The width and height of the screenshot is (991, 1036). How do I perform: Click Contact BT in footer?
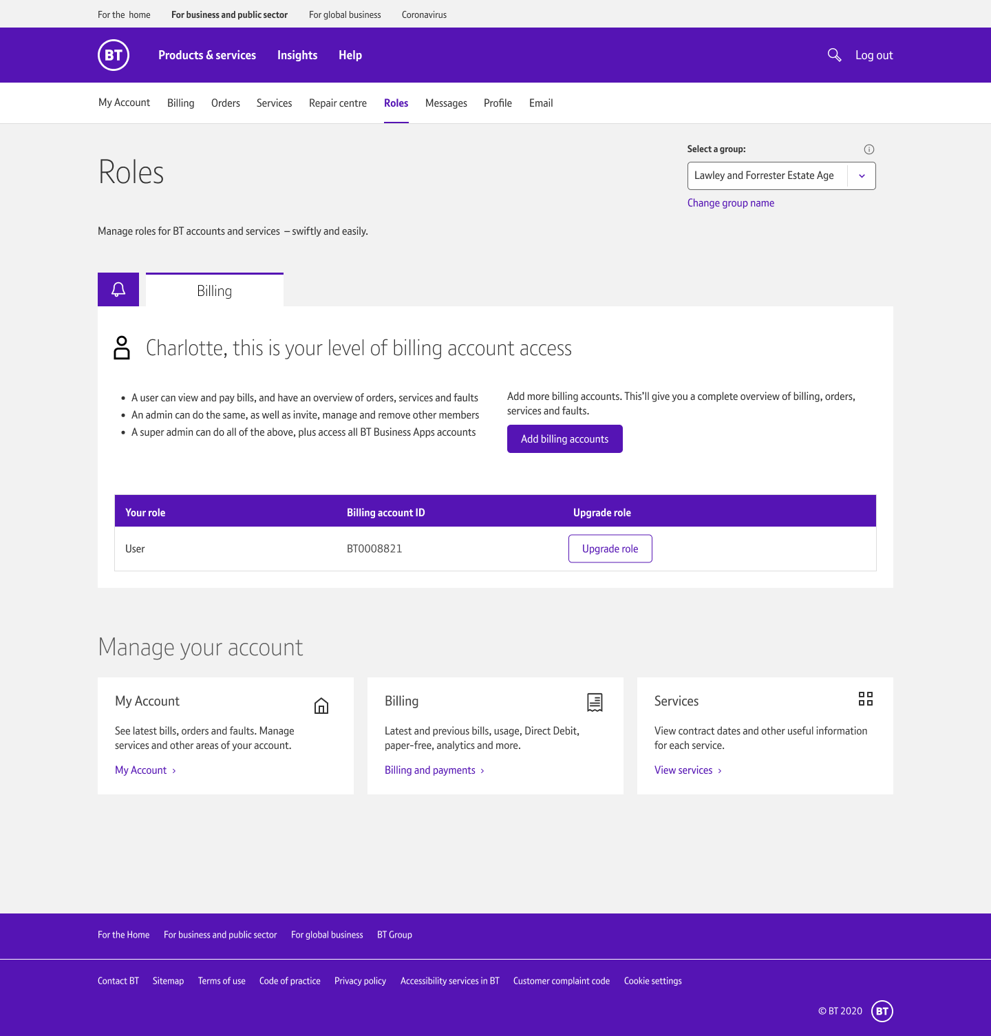118,981
